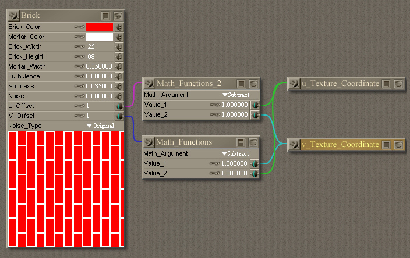
Task: Select the Math_Functions_2 node title
Action: pos(189,84)
